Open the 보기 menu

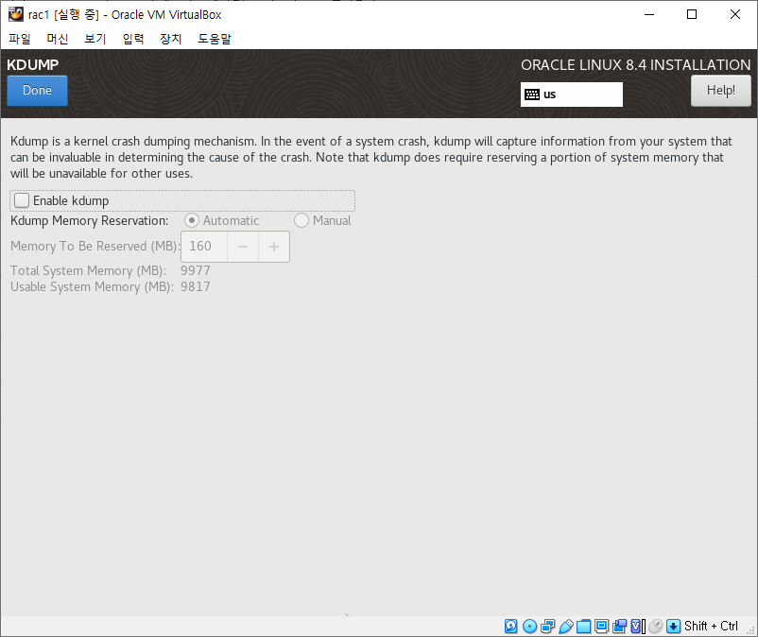click(x=95, y=39)
